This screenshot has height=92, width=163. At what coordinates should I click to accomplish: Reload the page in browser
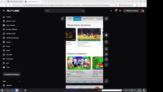(x=10, y=5)
